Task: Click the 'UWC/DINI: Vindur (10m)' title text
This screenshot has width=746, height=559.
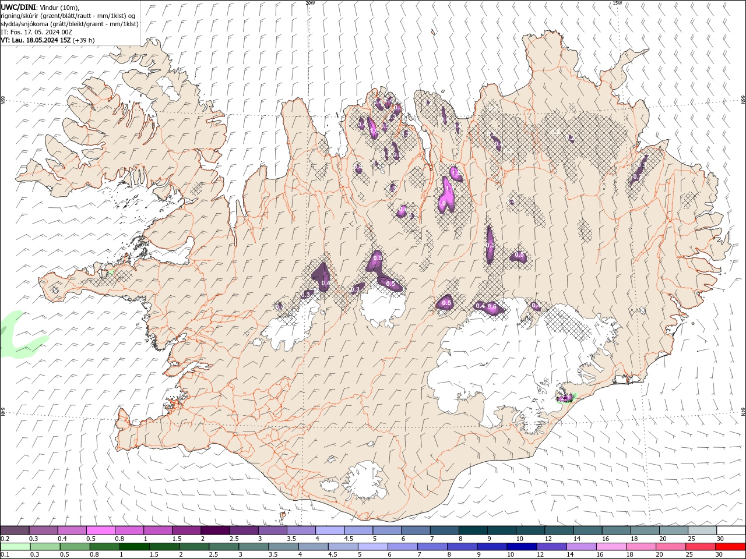Action: [x=41, y=7]
